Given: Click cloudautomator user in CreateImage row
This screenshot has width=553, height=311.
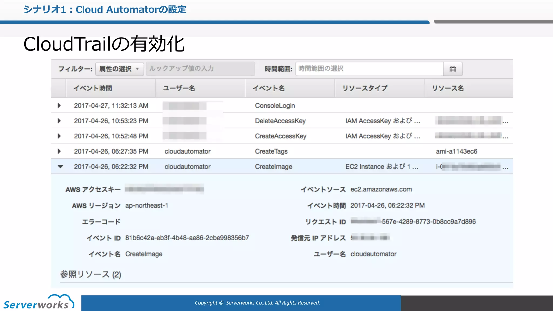Looking at the screenshot, I should (x=187, y=167).
